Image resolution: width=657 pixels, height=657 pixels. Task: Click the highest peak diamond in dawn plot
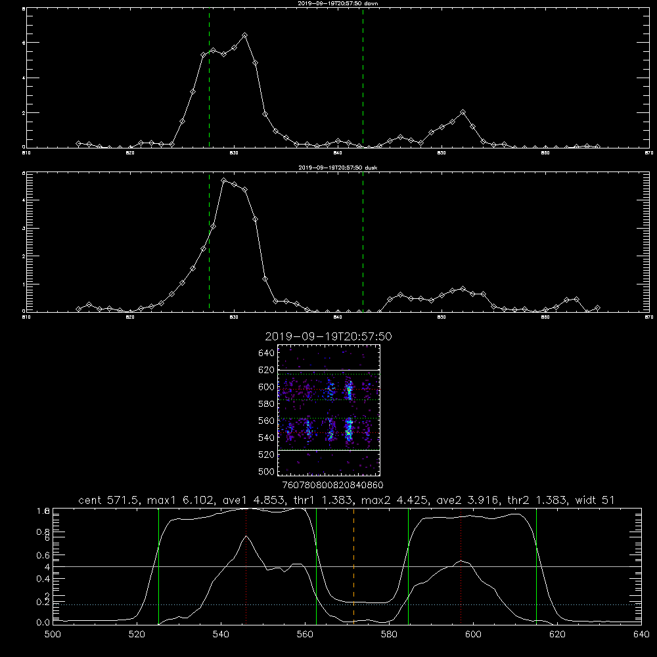point(244,35)
